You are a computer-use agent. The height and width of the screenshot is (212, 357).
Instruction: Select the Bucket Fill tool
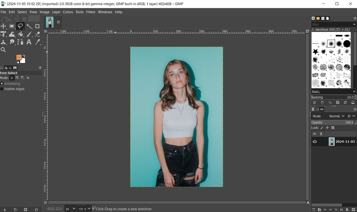[20, 34]
